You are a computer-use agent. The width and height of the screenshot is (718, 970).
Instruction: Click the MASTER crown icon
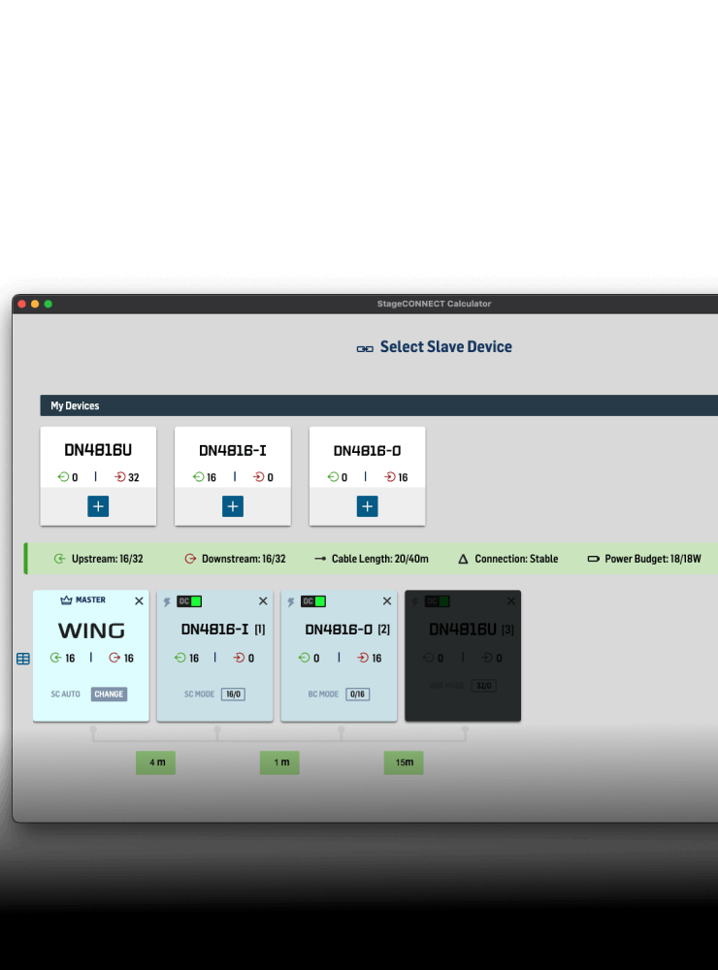[66, 600]
